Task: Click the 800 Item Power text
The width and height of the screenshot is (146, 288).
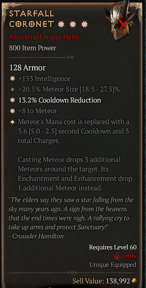Action: coord(32,48)
